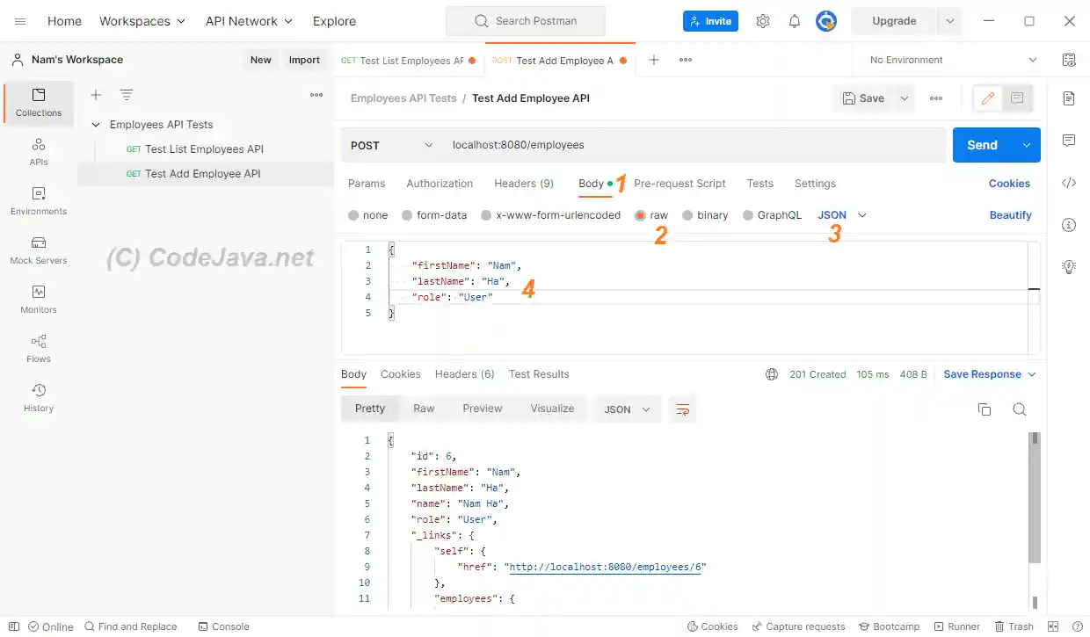Switch to the Tests tab
This screenshot has width=1090, height=637.
(759, 184)
